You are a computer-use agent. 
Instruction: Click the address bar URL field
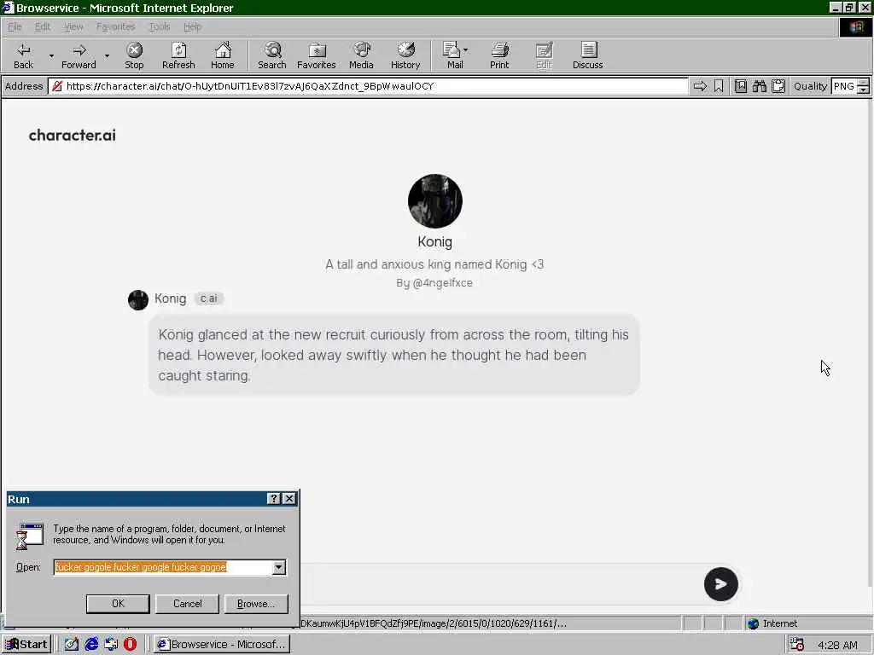[x=368, y=86]
